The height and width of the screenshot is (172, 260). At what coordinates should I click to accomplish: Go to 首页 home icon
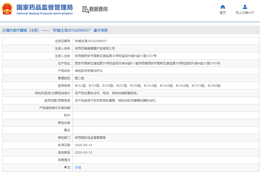coord(223,7)
